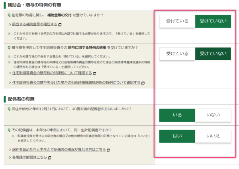This screenshot has width=239, height=169.
Task: Choose いいえ for 同一生計配偶者 question
Action: [213, 136]
